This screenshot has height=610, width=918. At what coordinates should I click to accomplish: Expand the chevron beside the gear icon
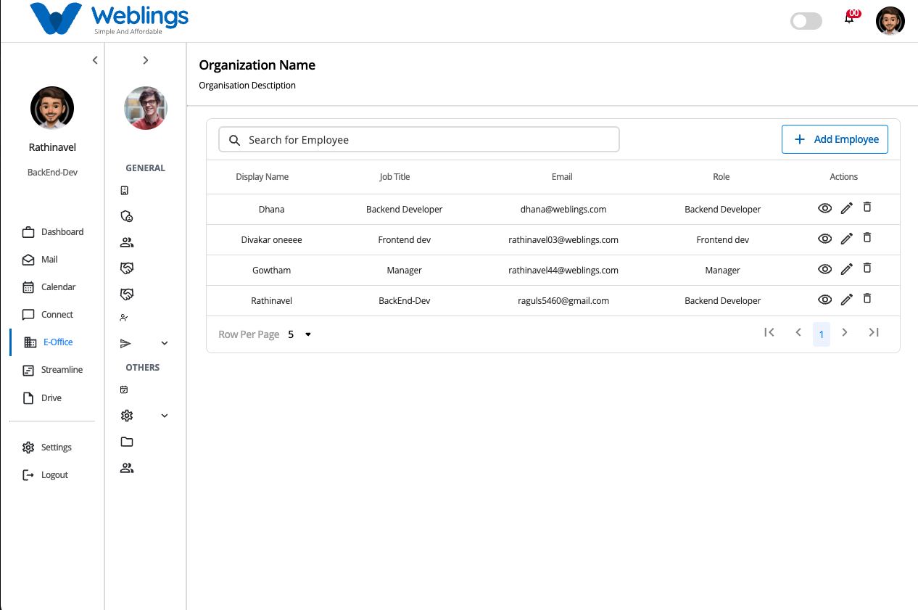[165, 416]
